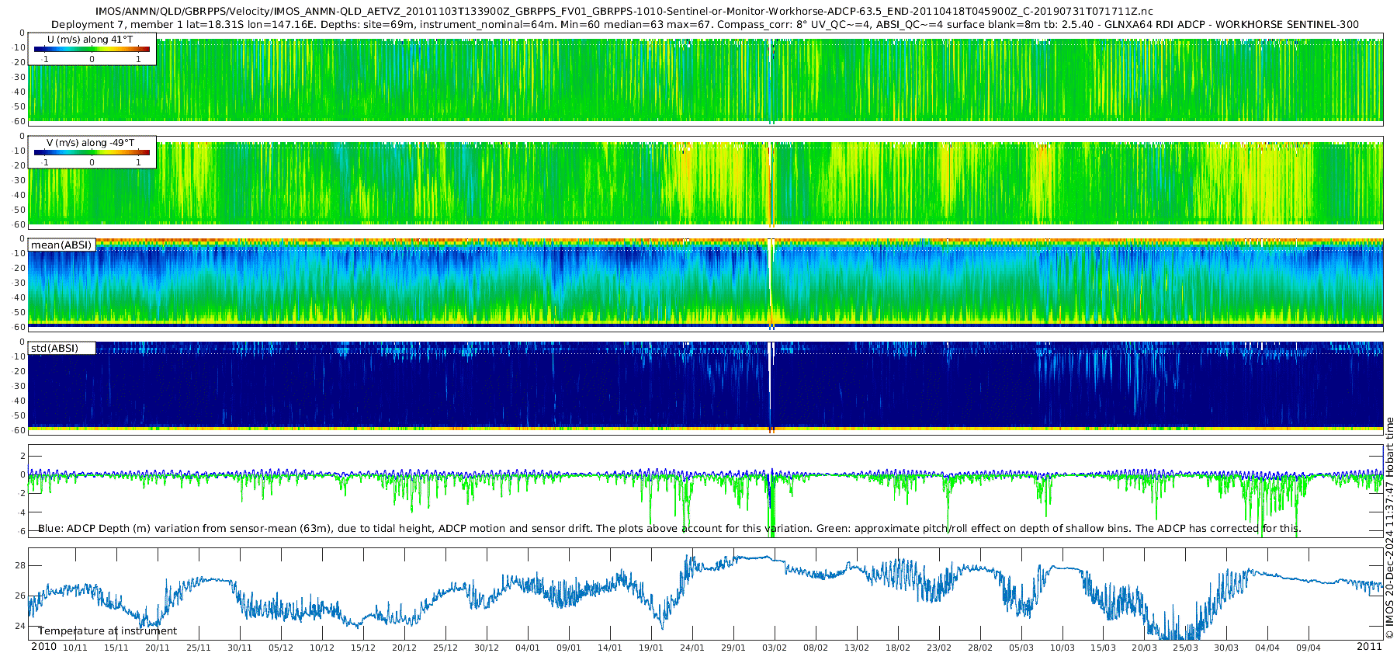1397x660 pixels.
Task: Click the U velocity colorbar legend
Action: pyautogui.click(x=92, y=49)
